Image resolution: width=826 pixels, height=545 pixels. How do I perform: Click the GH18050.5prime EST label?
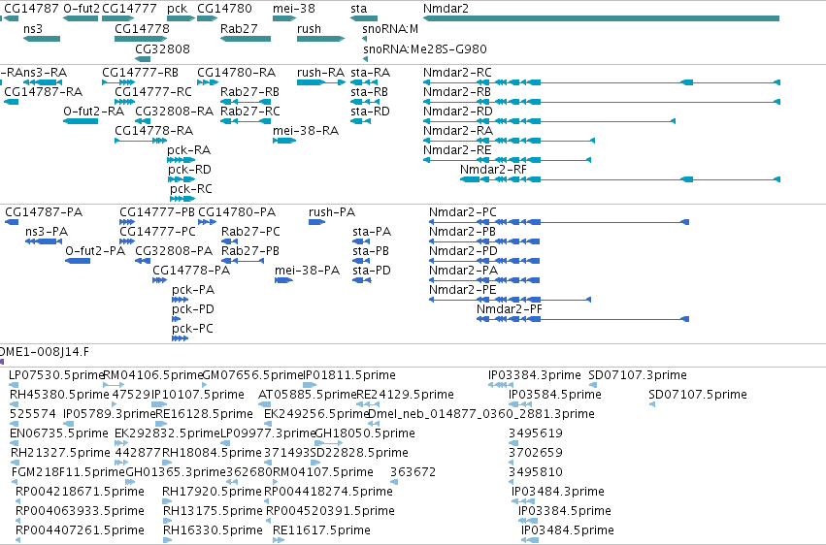coord(365,433)
